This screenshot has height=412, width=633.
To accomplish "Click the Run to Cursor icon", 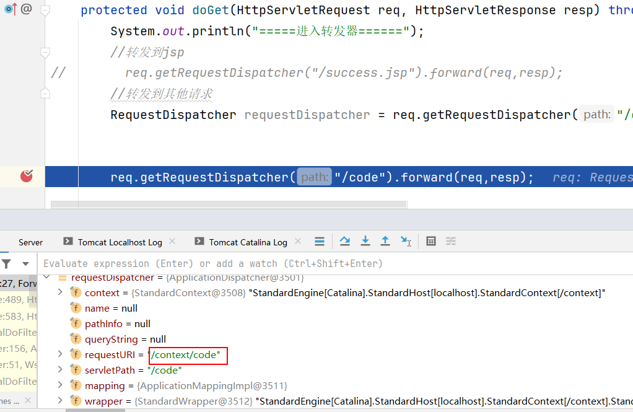I will (x=406, y=241).
